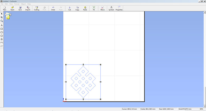Viewport: 206px width, 111px height.
Task: Click the left-middle selection handle
Action: [x=66, y=82]
